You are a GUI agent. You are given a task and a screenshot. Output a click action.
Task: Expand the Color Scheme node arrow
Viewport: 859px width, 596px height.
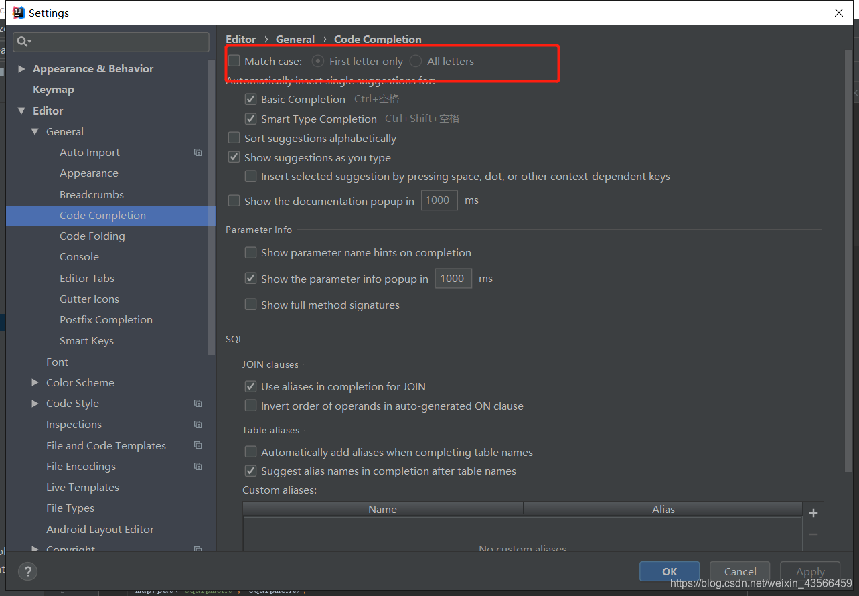(x=35, y=382)
